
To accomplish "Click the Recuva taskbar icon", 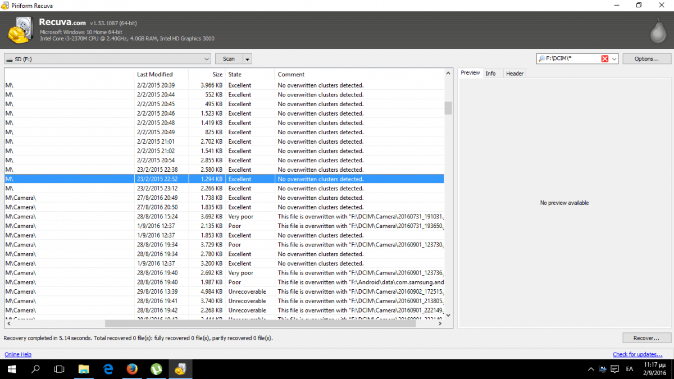I will tap(180, 369).
